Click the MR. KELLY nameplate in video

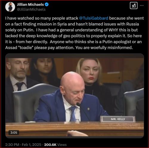[118, 119]
